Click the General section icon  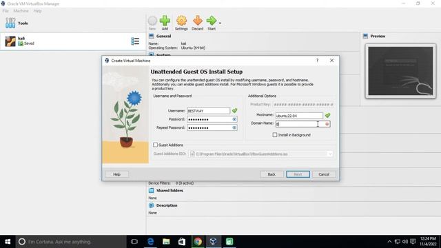(152, 36)
